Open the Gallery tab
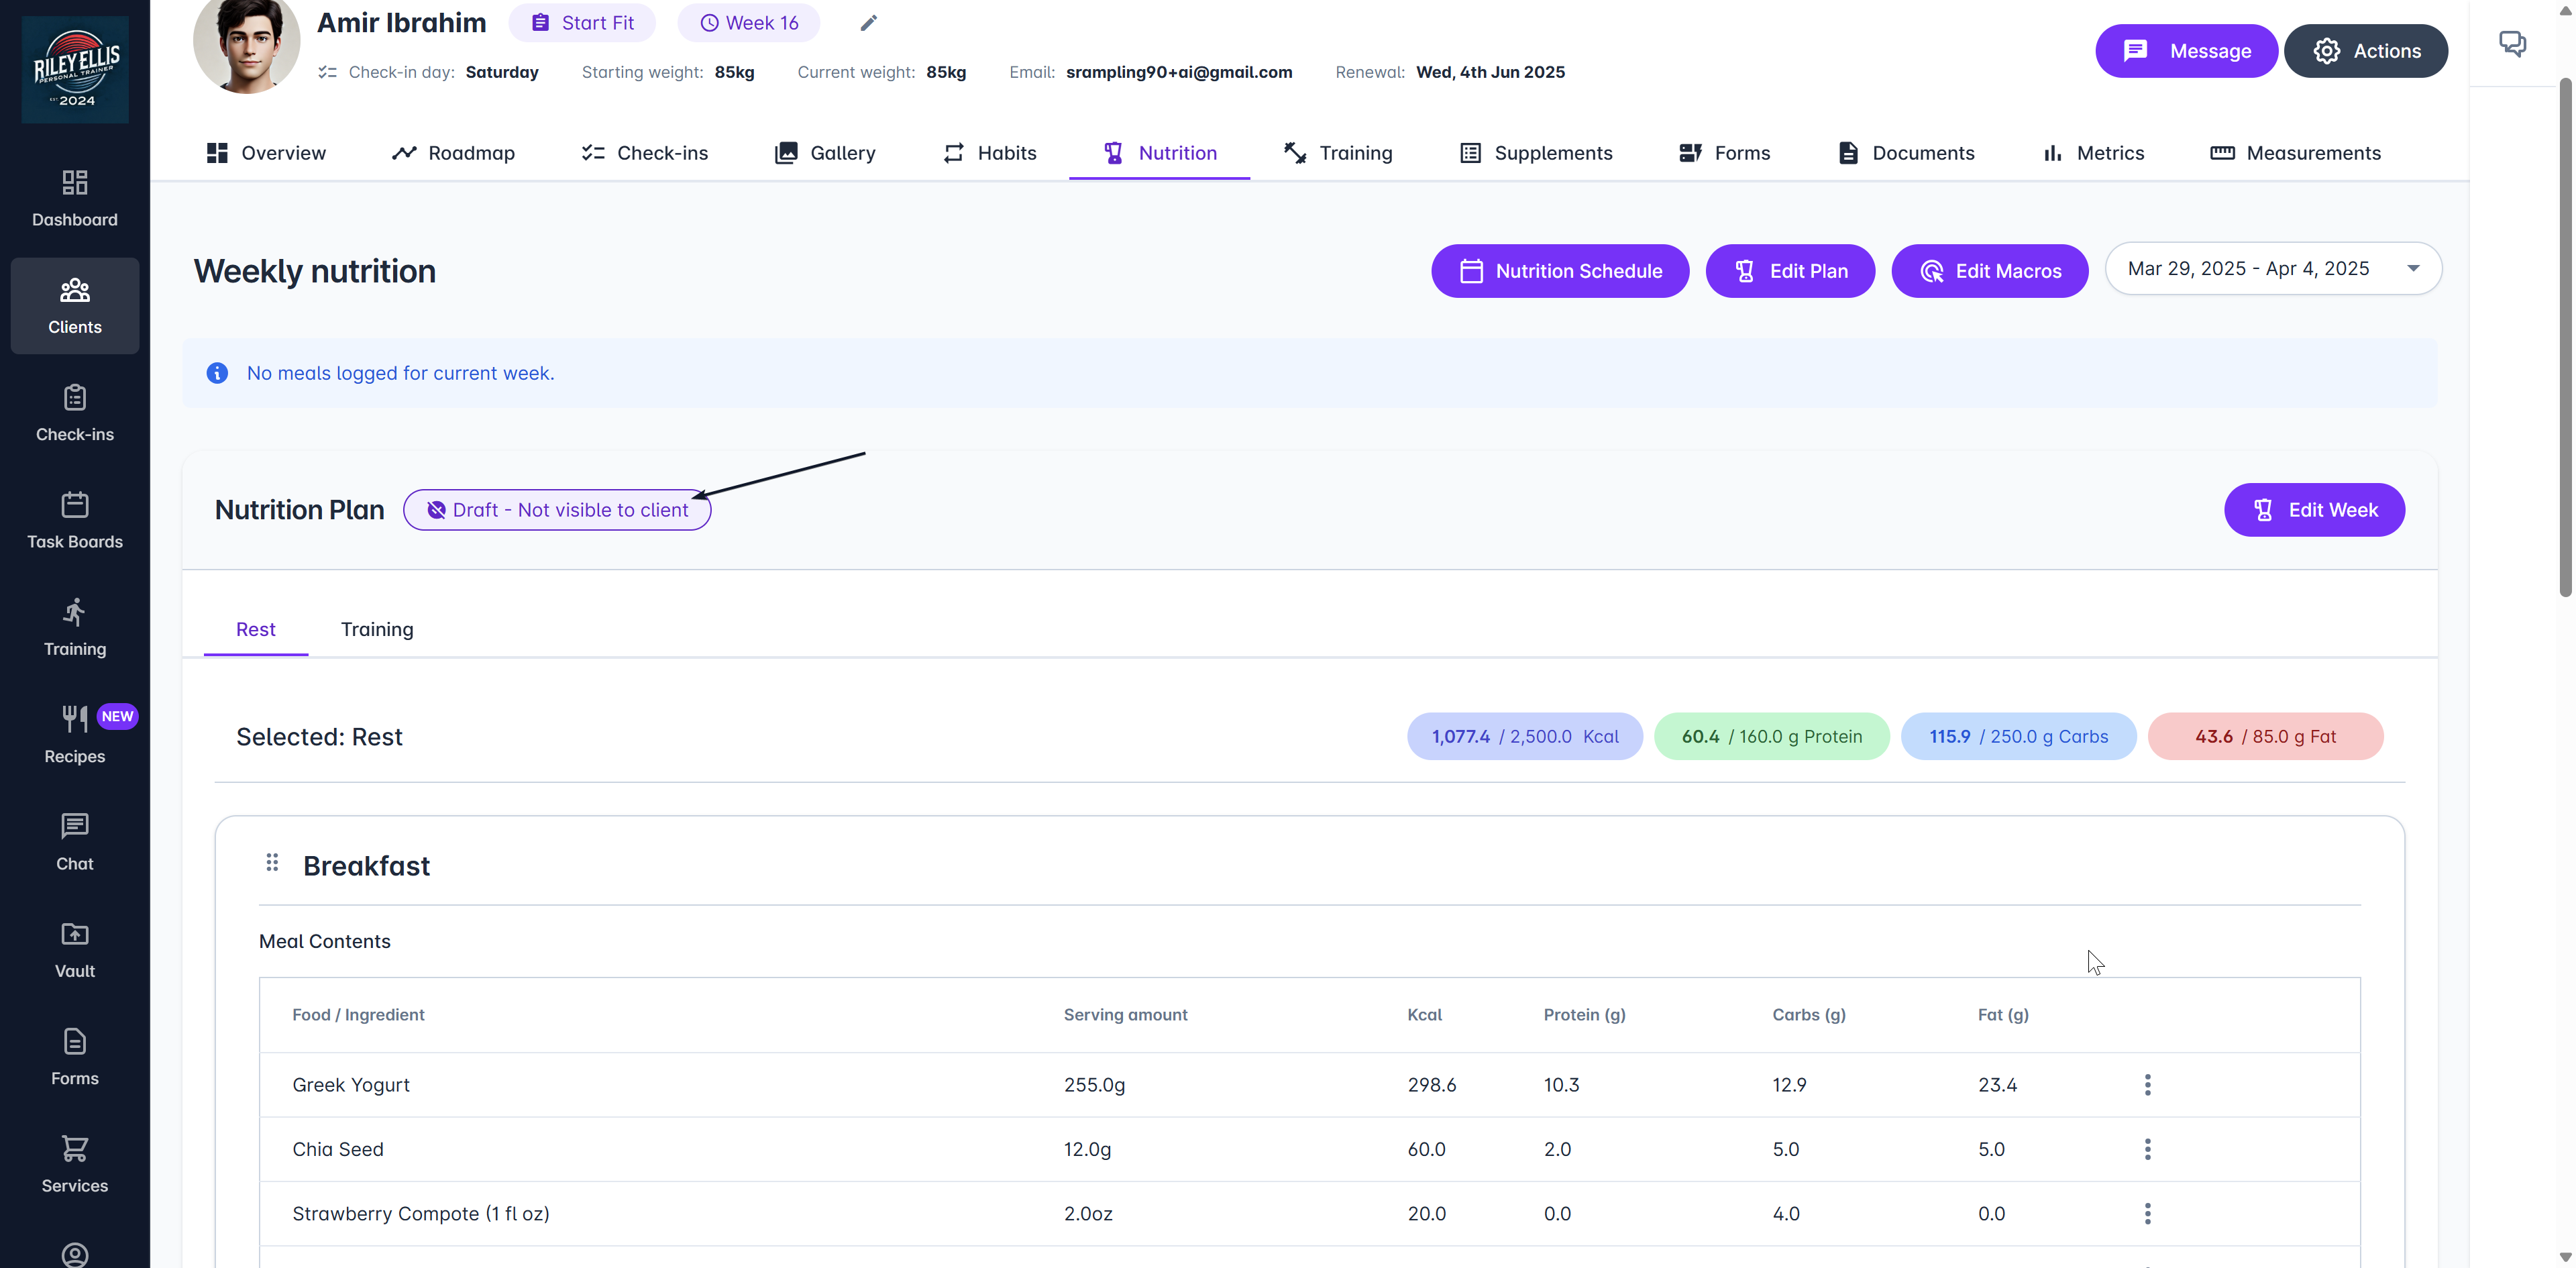2576x1268 pixels. 825,153
